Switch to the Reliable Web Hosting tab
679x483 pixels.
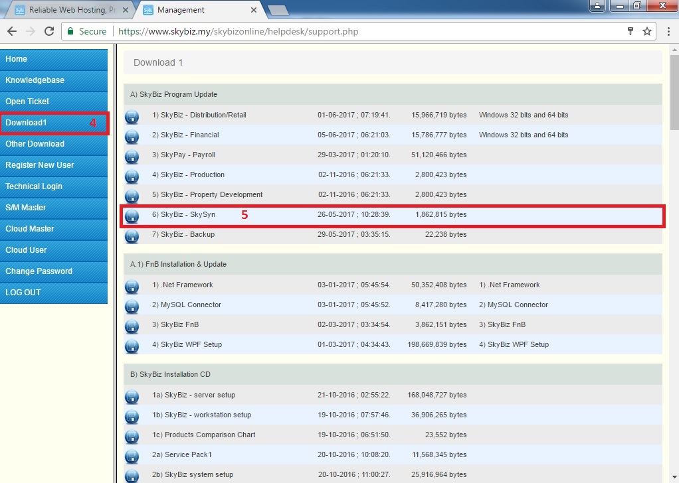coord(65,10)
